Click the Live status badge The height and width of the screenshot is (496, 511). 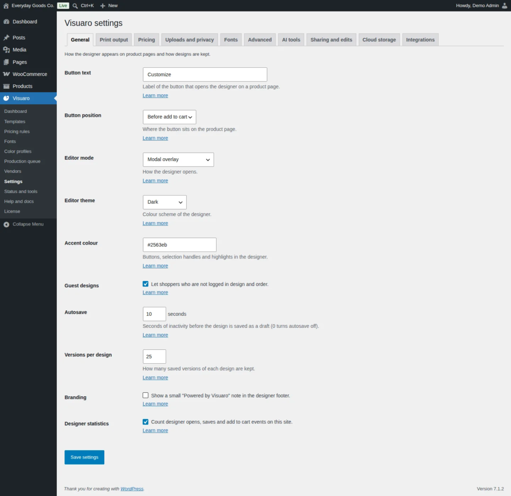click(x=63, y=5)
